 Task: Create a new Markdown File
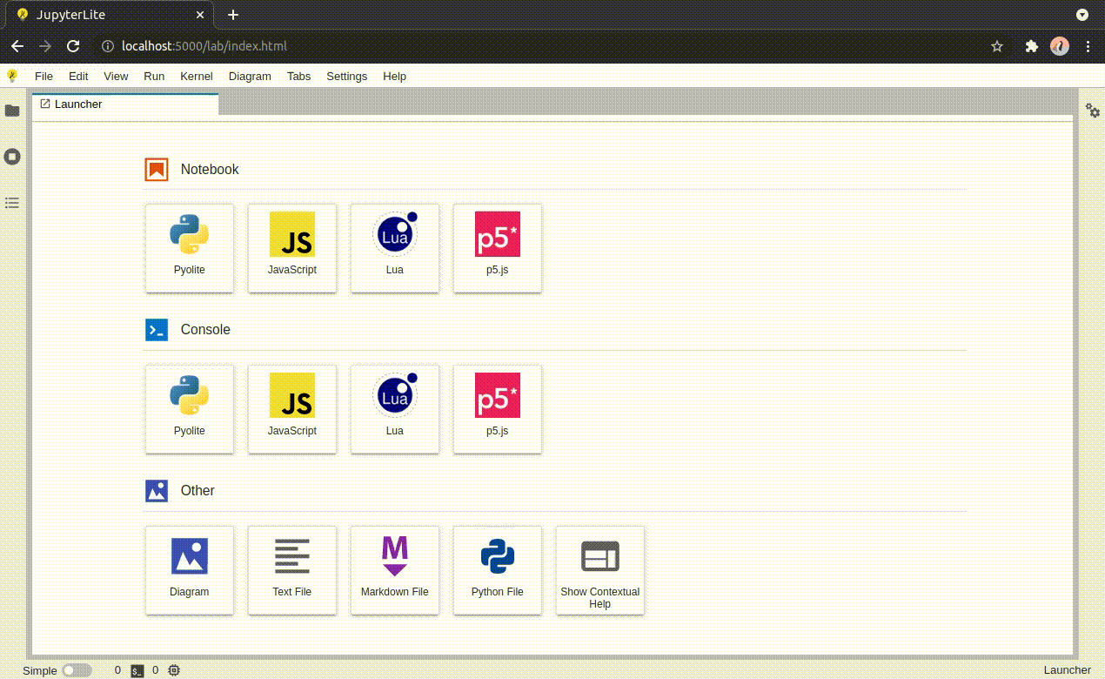395,570
